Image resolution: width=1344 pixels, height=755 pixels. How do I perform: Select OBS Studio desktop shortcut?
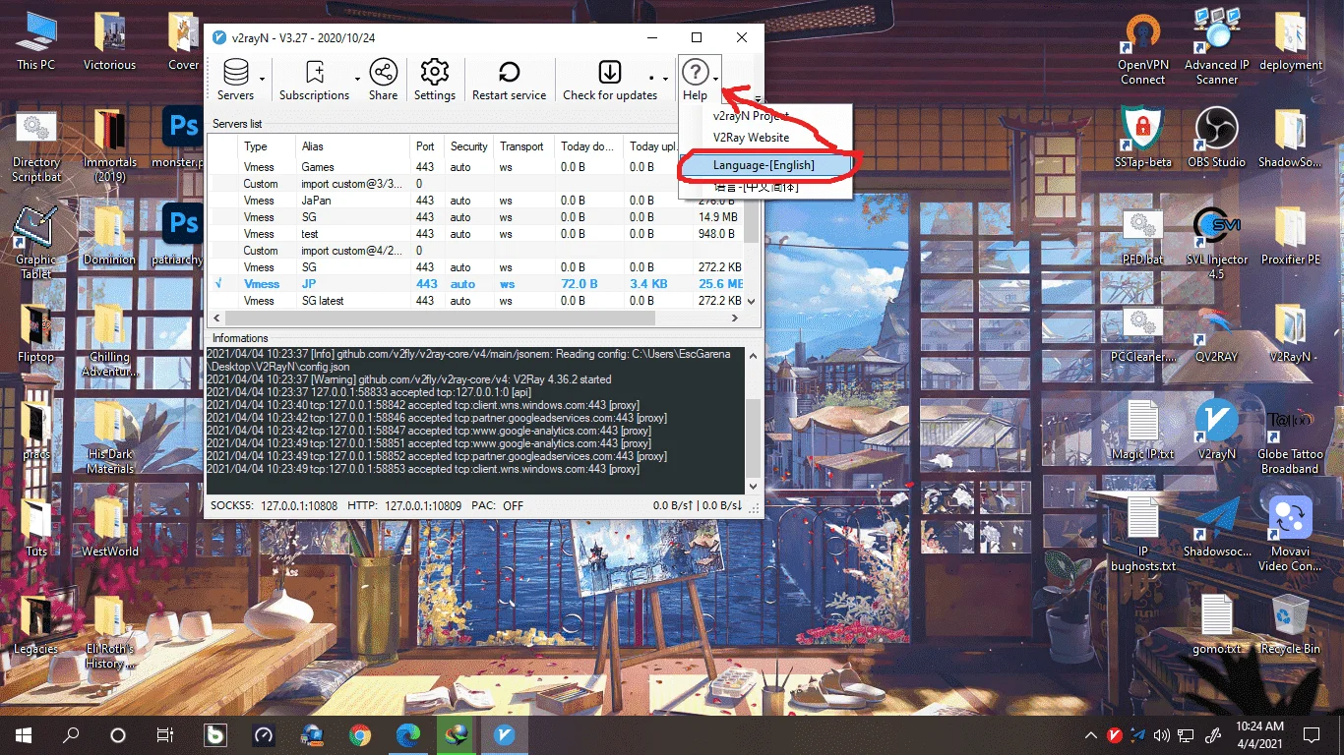pos(1217,138)
